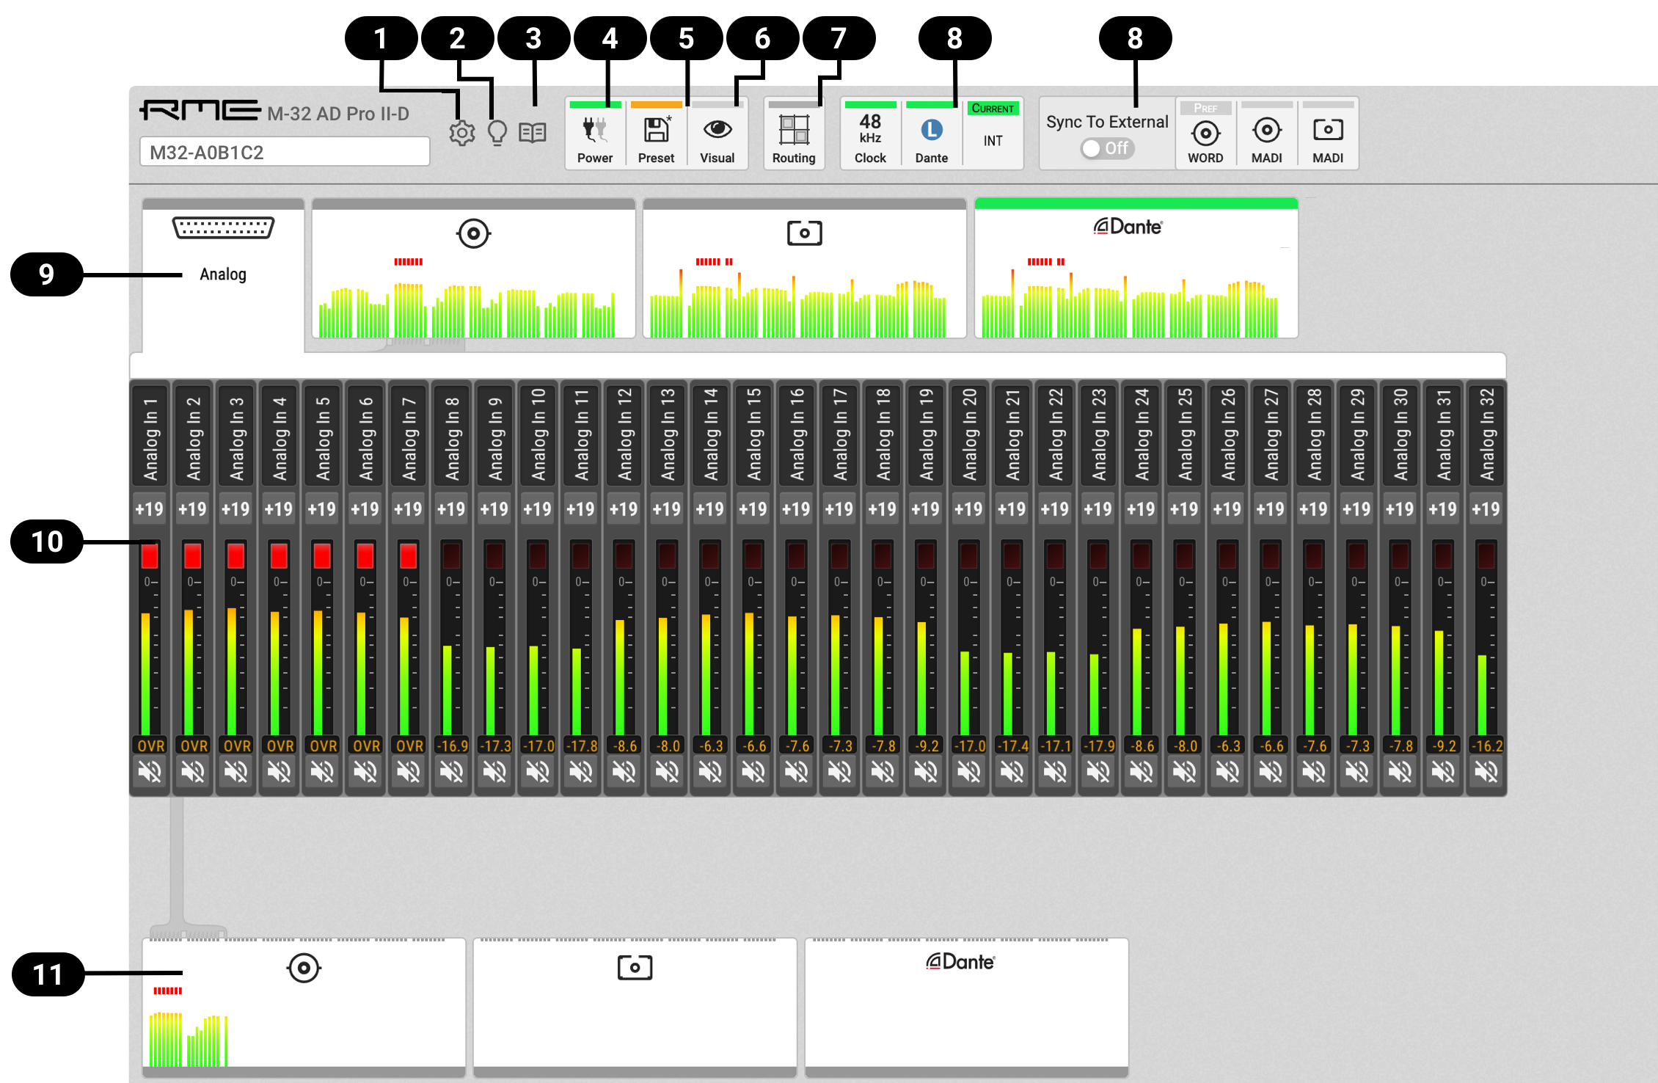Screen dimensions: 1658x1083
Task: Select the Dante output tab
Action: (967, 1007)
